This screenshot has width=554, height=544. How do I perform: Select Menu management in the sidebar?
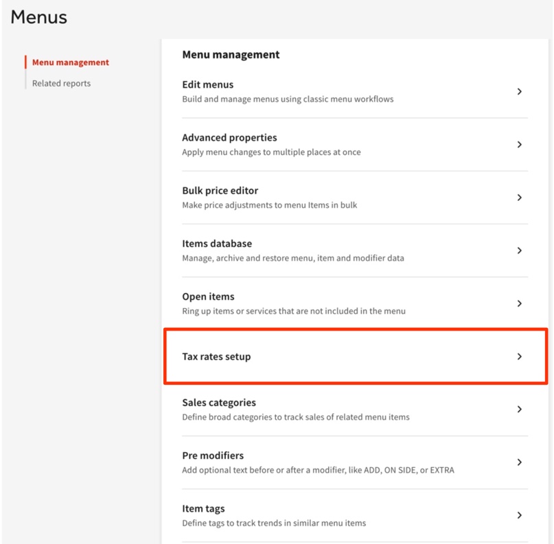click(x=70, y=62)
